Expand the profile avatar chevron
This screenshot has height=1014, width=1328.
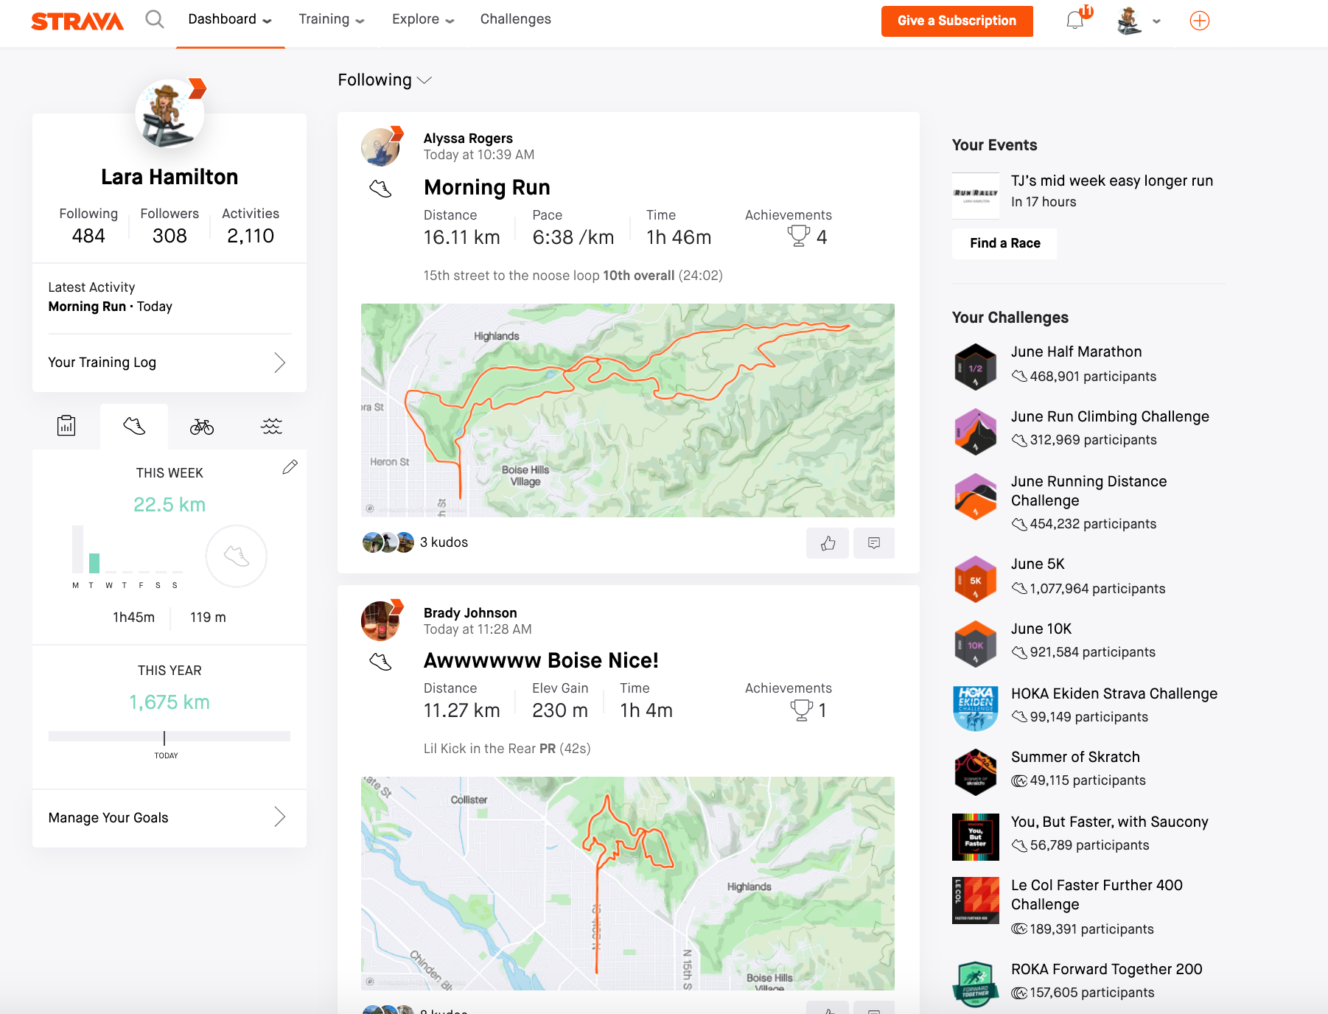(x=1156, y=21)
